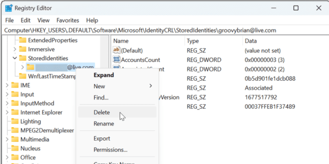329x164 pixels.
Task: Click the Internet Explorer key folder icon
Action: pos(15,113)
